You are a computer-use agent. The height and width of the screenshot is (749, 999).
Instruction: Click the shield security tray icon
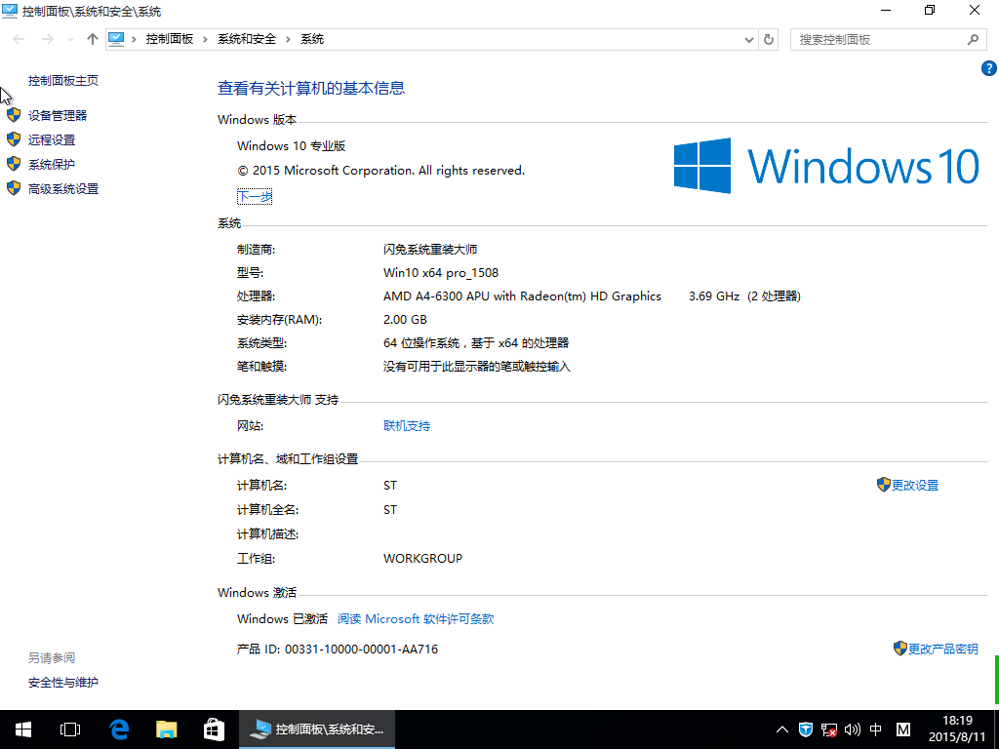(x=806, y=729)
